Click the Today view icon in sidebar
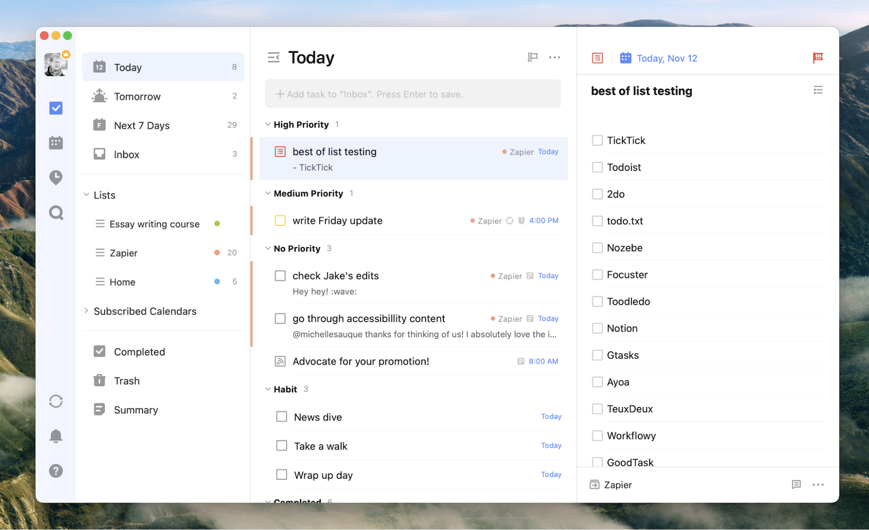This screenshot has width=869, height=530. pyautogui.click(x=99, y=67)
